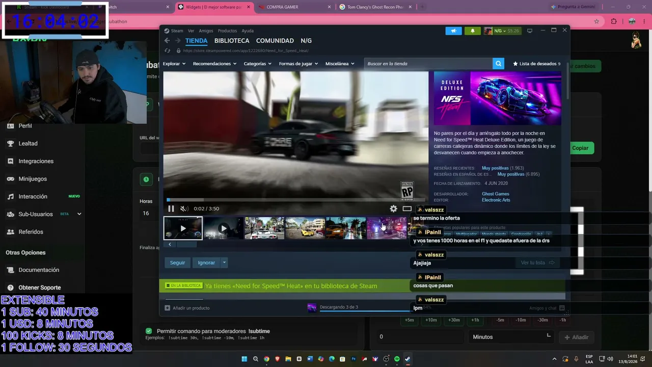Image resolution: width=652 pixels, height=367 pixels.
Task: Open Windows Start menu
Action: pos(244,359)
